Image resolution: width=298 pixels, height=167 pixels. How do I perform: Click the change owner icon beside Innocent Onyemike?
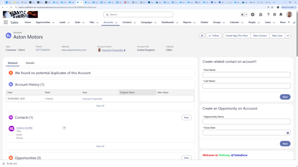click(x=125, y=50)
